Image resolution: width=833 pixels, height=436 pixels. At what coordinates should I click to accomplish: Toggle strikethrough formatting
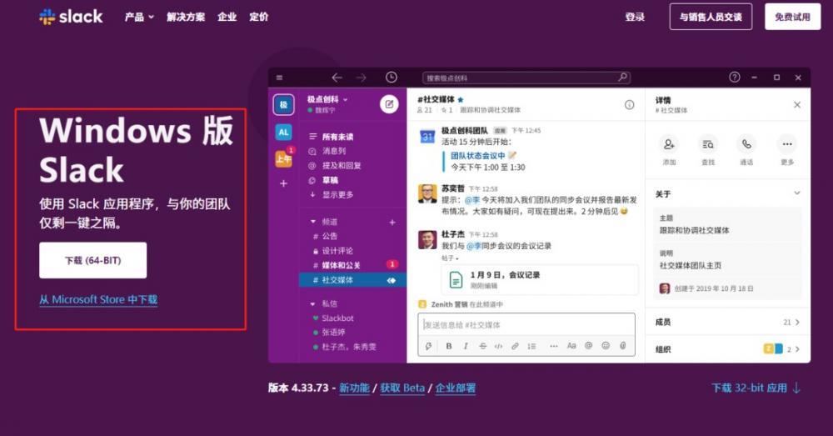pos(482,346)
